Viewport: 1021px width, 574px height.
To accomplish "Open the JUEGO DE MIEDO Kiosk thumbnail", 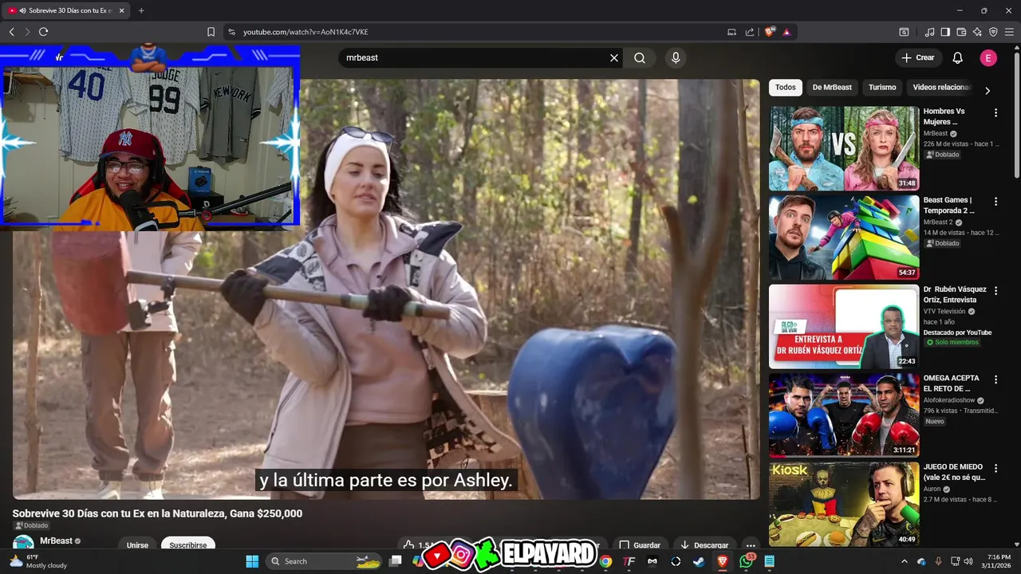I will tap(844, 504).
